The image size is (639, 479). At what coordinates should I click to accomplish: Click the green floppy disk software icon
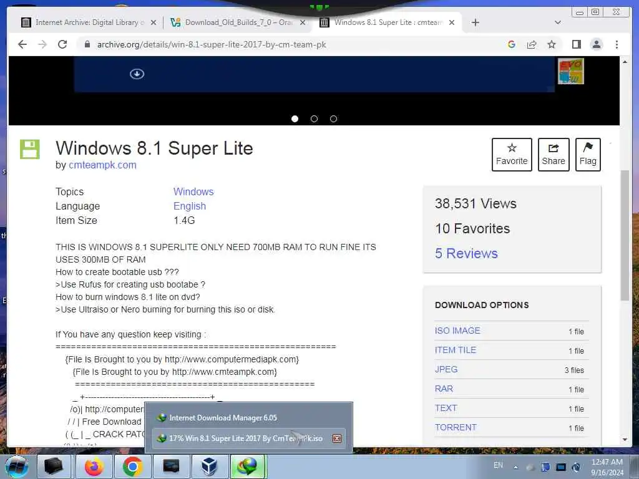[30, 149]
